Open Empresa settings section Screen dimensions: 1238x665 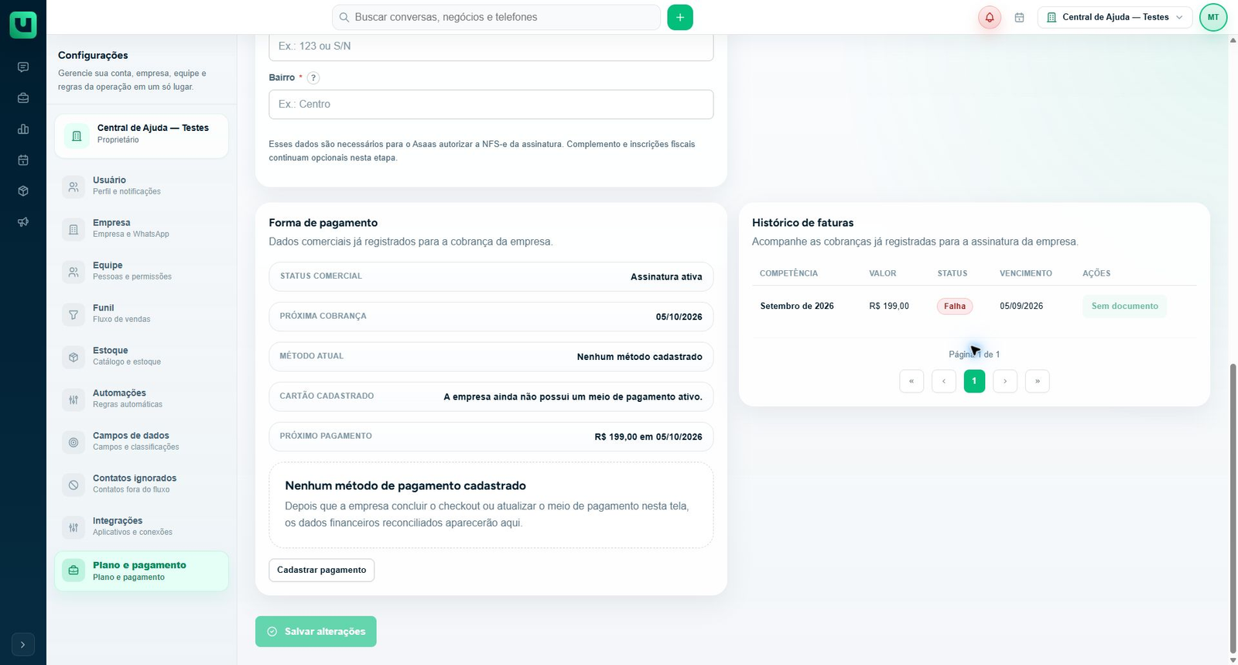click(141, 228)
